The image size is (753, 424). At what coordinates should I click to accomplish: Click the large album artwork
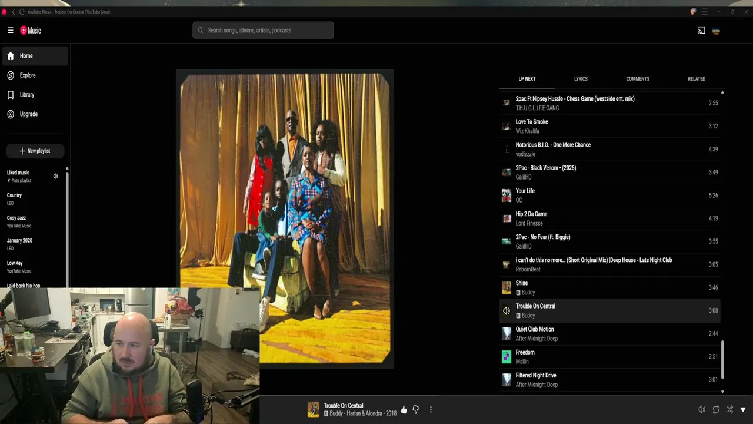pyautogui.click(x=285, y=218)
